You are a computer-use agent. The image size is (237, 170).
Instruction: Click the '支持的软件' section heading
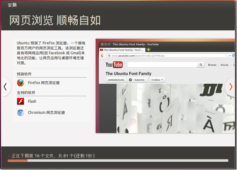click(26, 92)
